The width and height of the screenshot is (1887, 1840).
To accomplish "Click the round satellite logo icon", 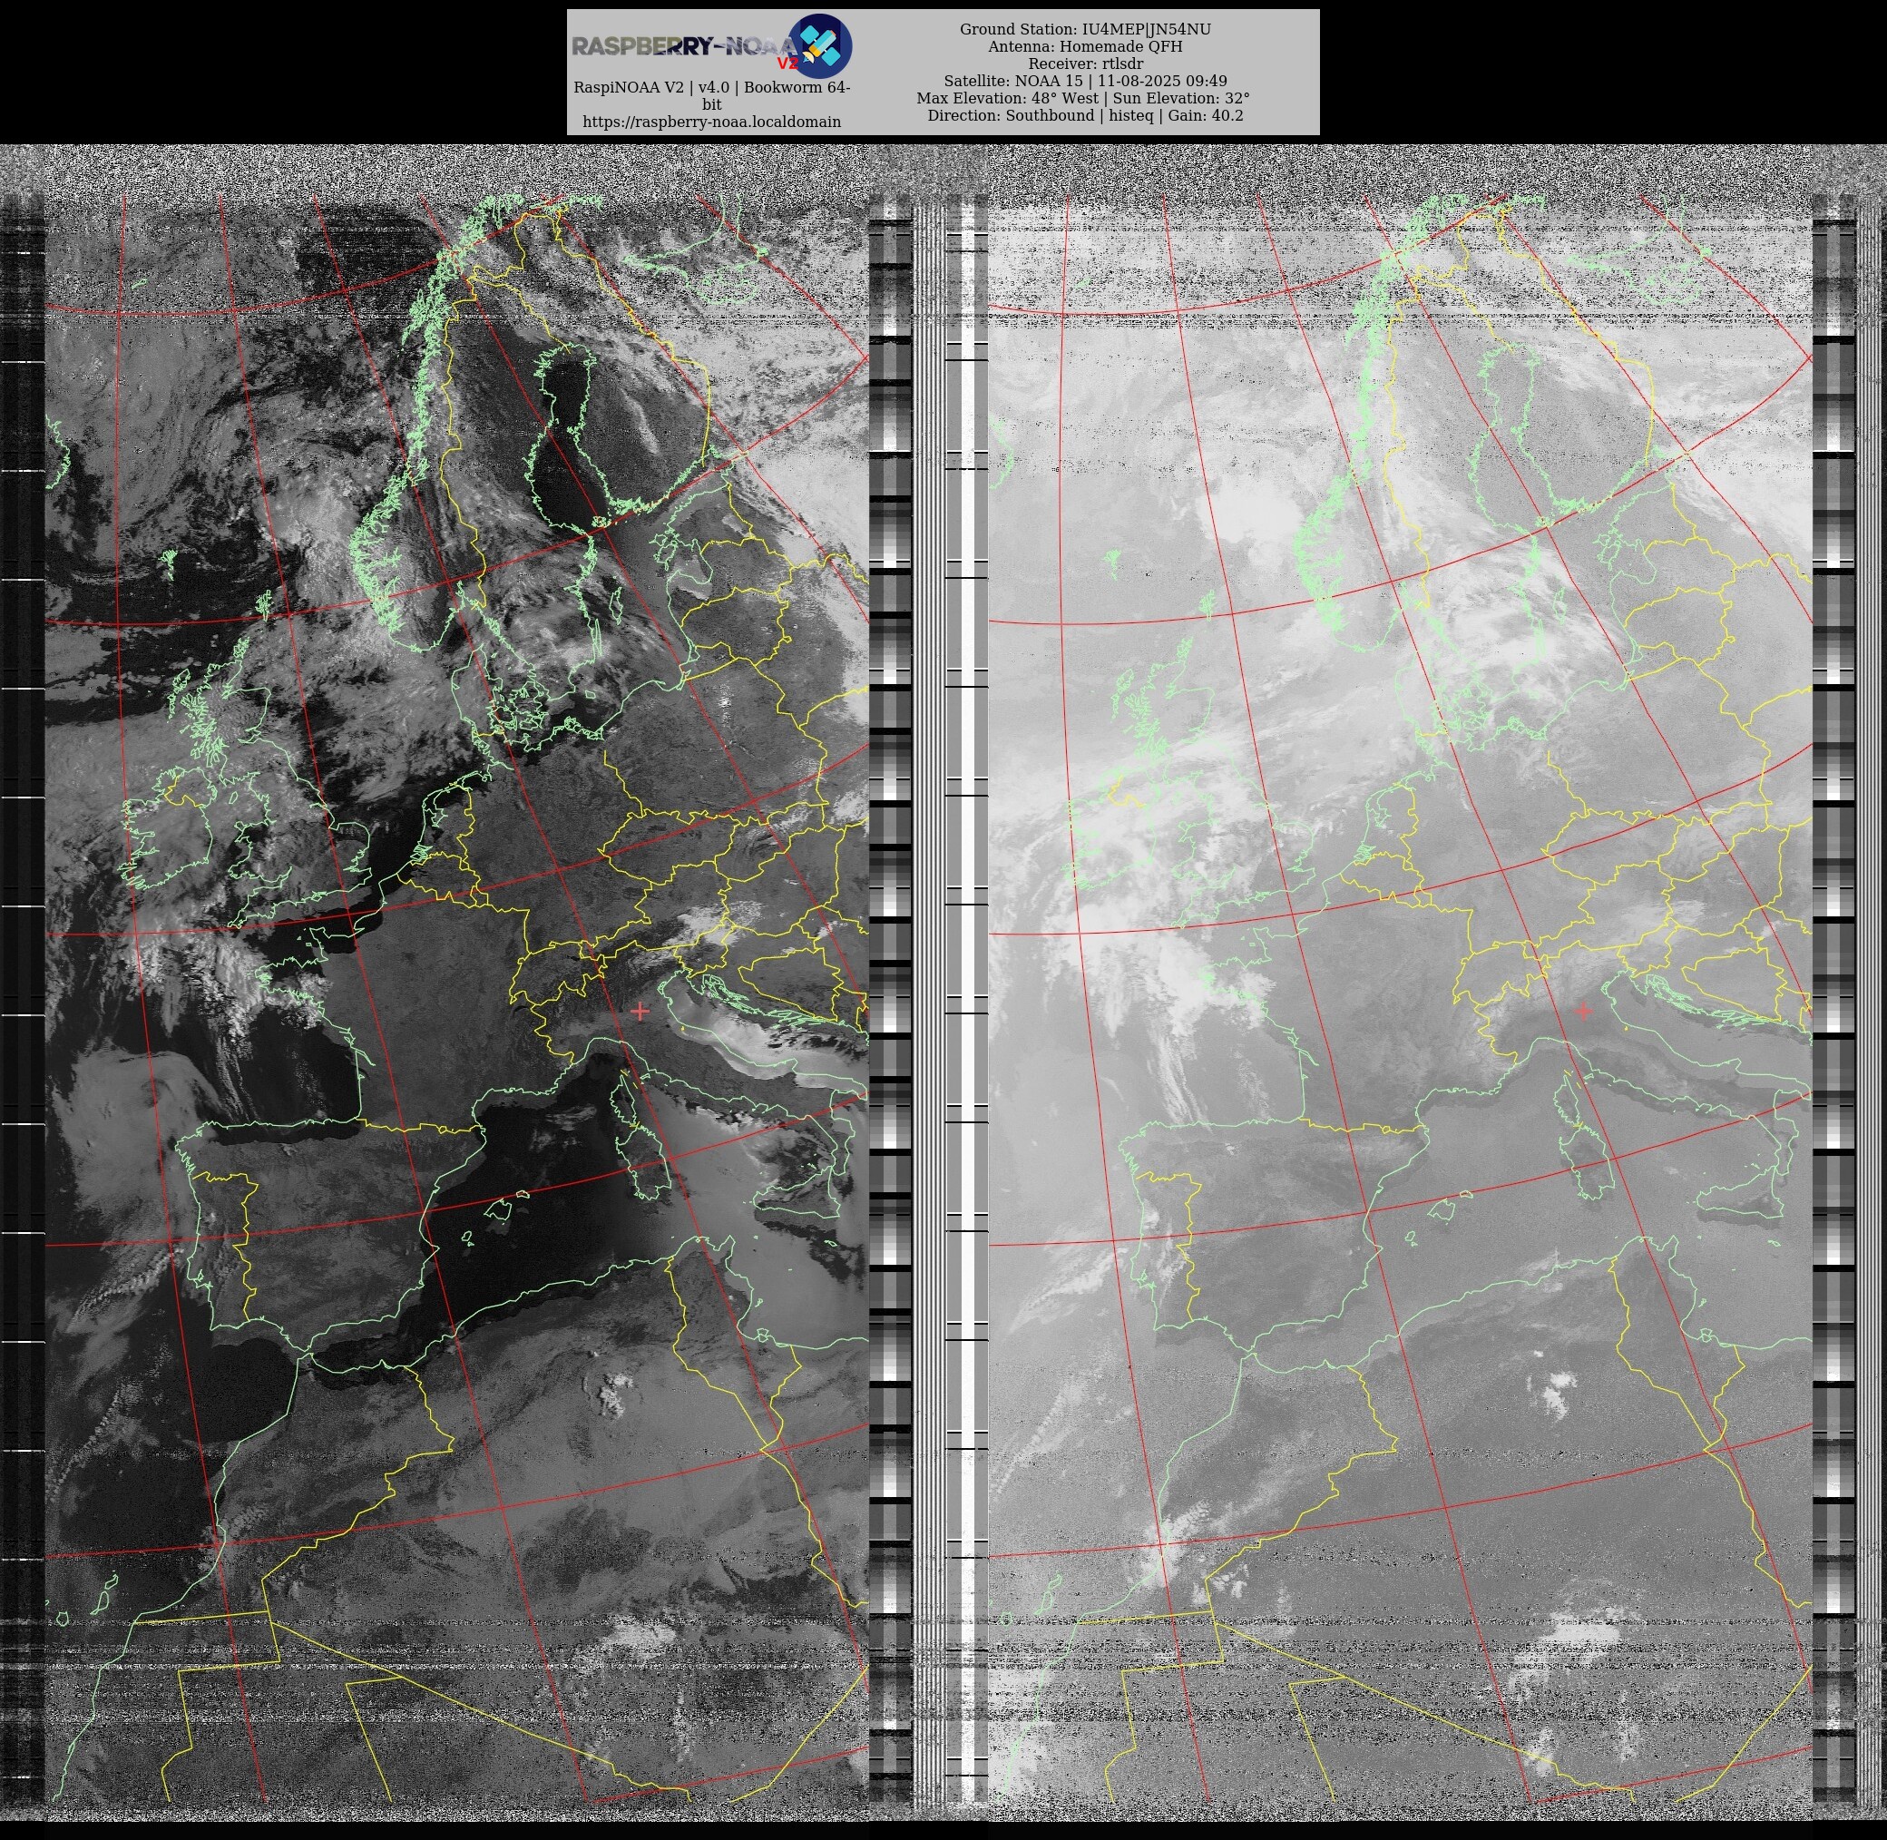I will [820, 45].
